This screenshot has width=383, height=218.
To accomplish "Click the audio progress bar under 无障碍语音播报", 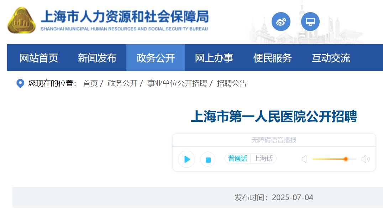I will 274,146.
